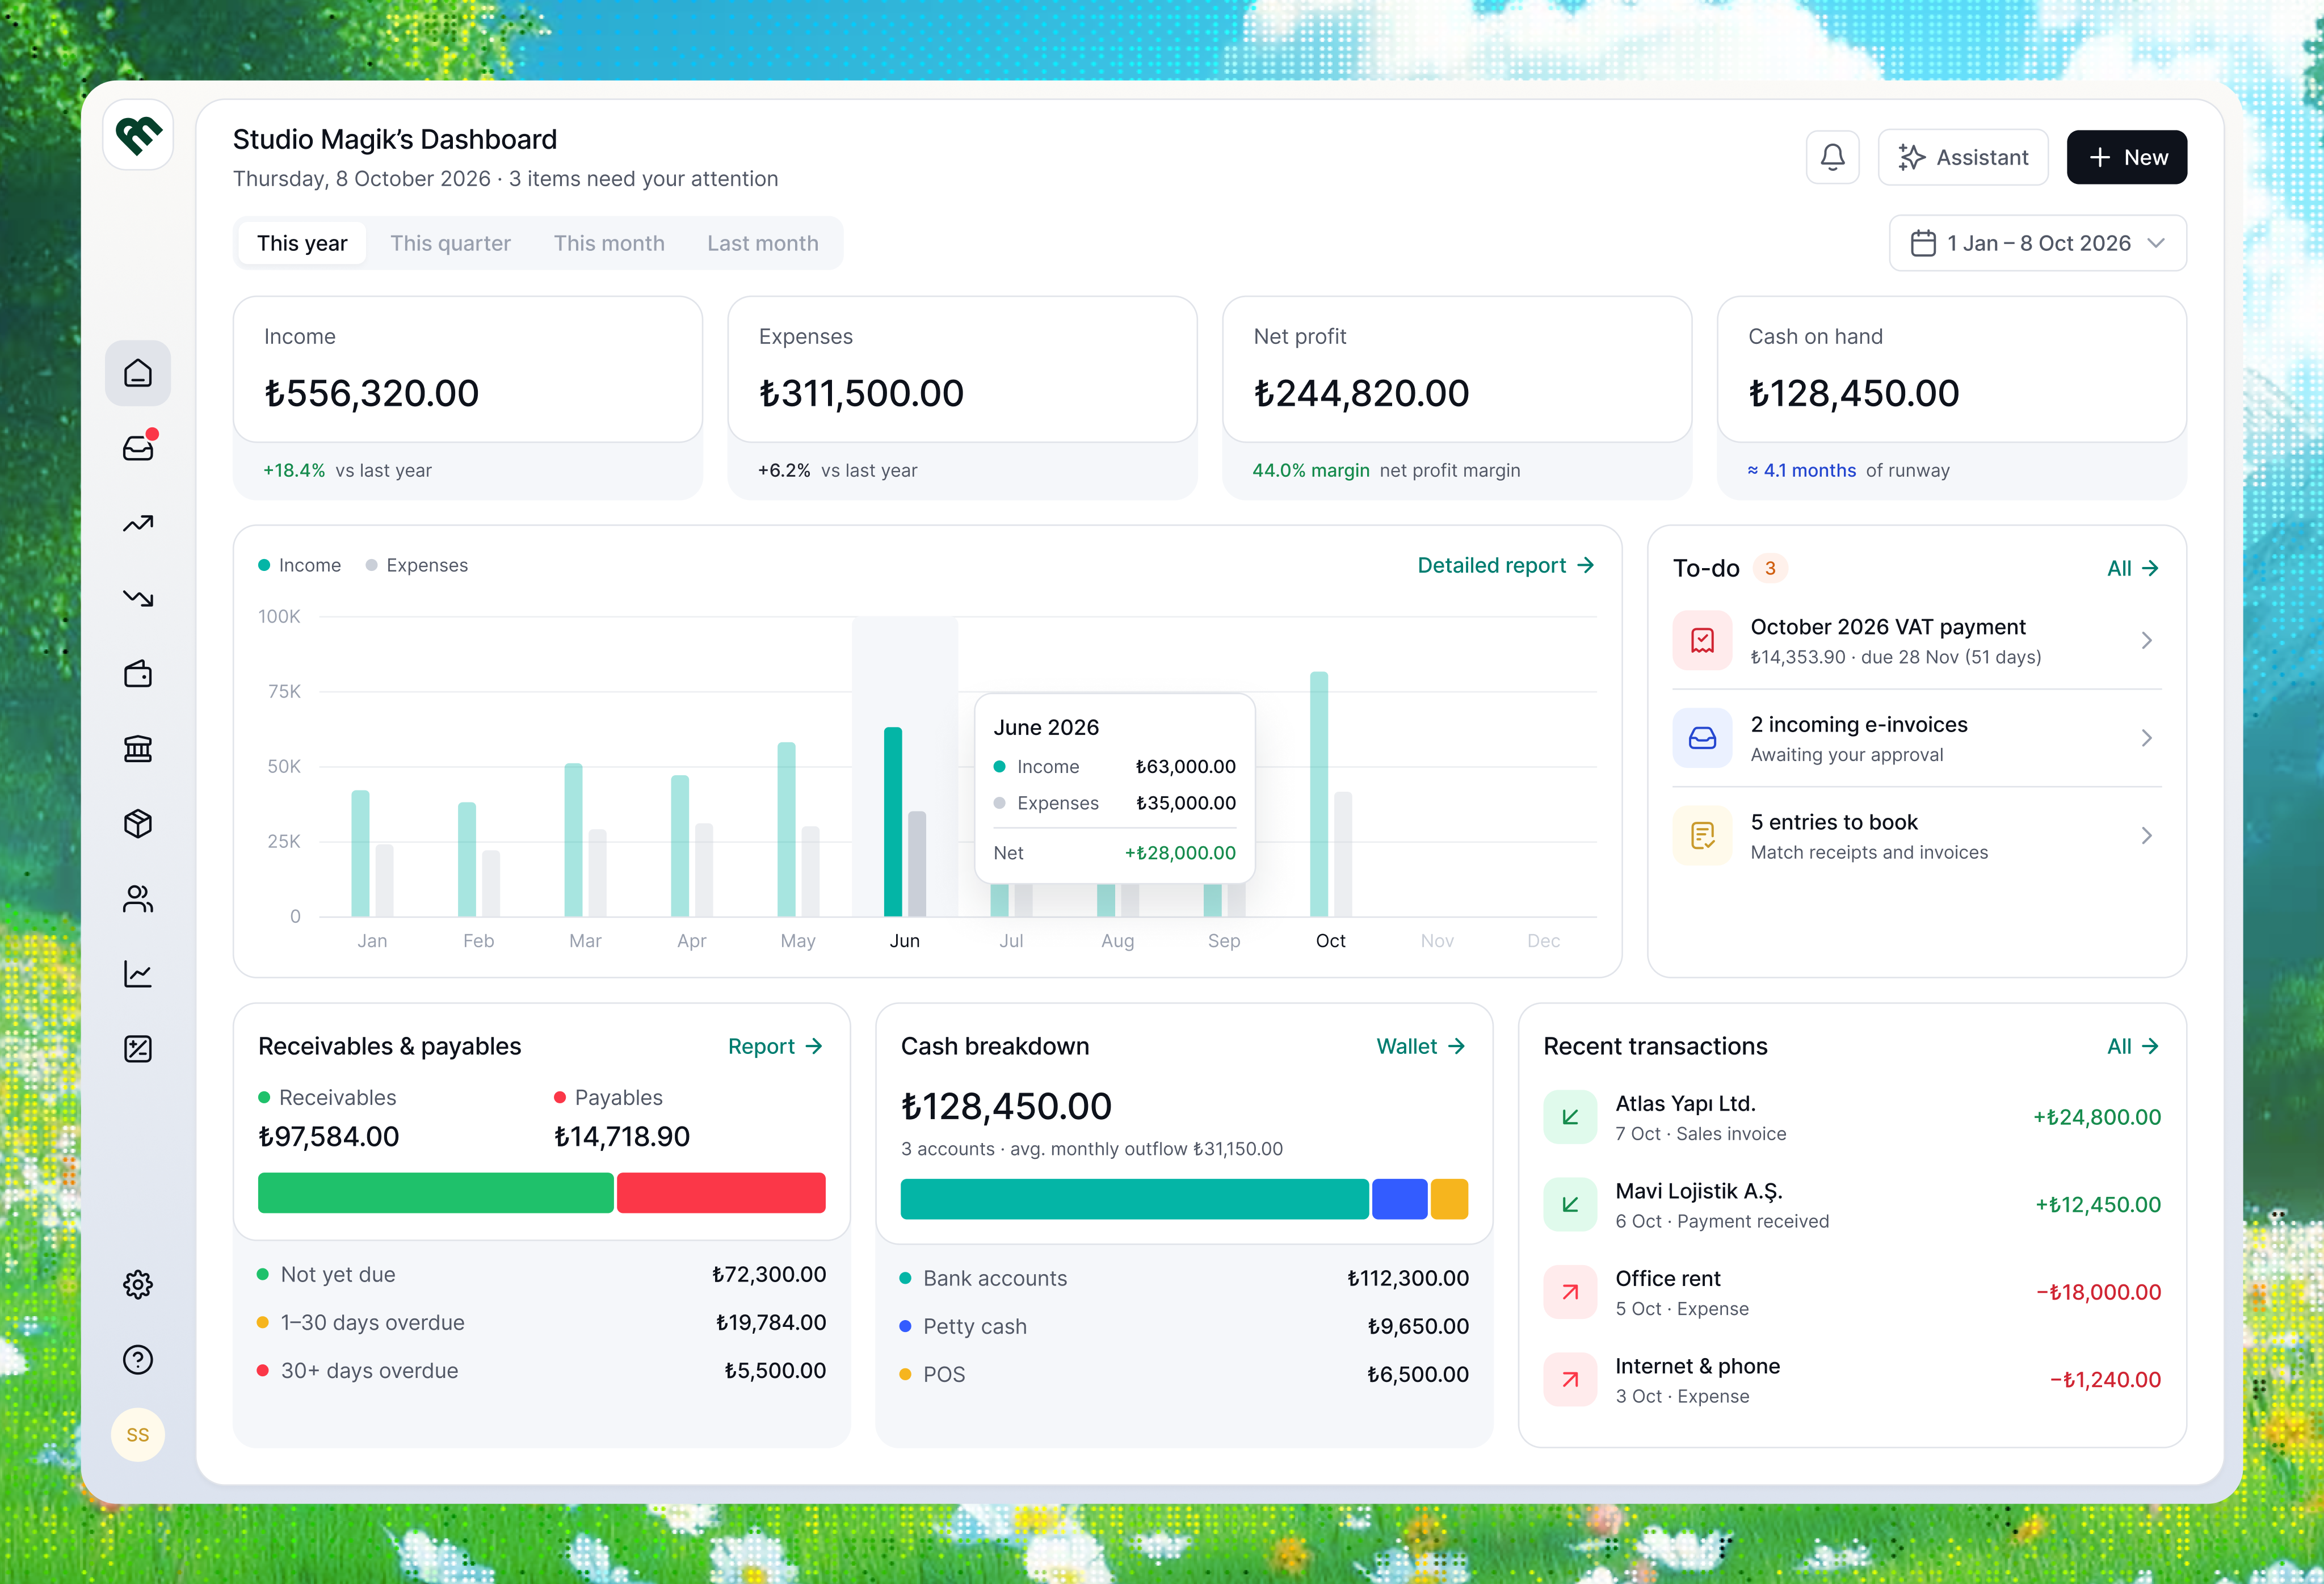
Task: Click the Mavi Lojistik A.Ş. transaction
Action: coord(1852,1205)
